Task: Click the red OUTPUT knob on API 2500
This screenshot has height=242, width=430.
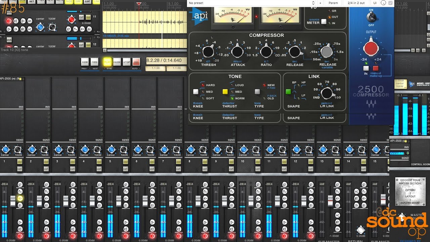Action: pos(371,48)
